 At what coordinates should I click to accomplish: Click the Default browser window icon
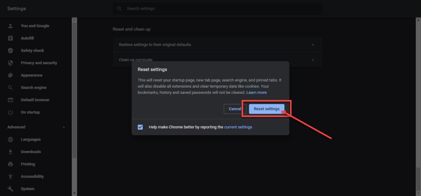10,100
